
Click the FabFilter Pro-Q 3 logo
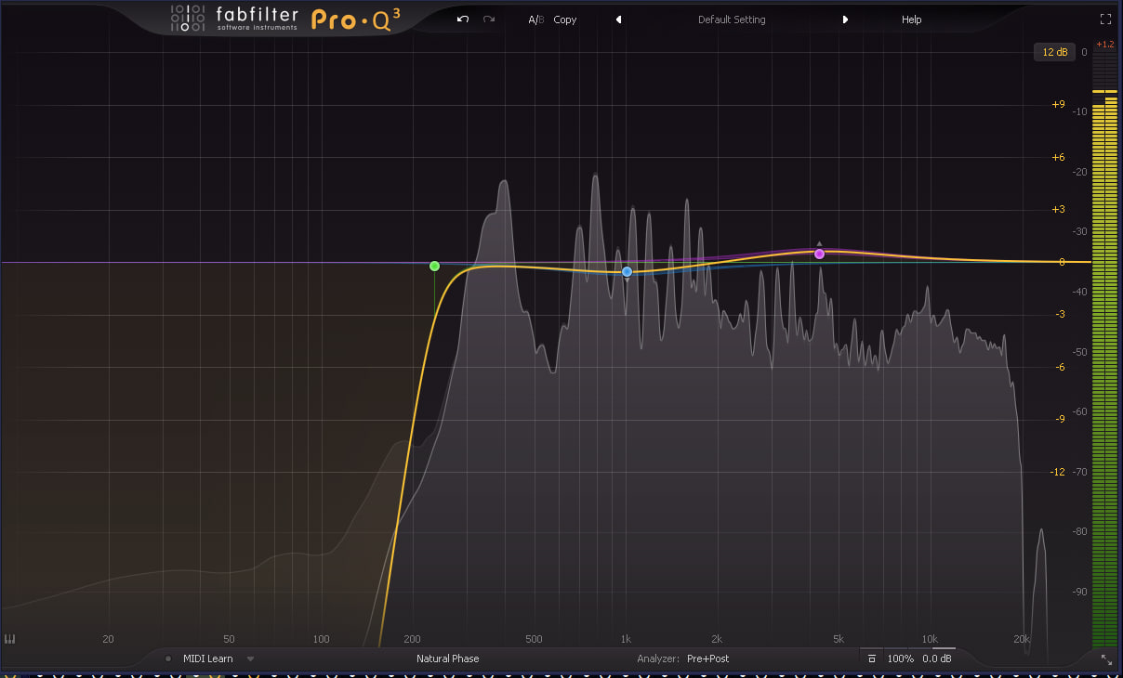(284, 20)
